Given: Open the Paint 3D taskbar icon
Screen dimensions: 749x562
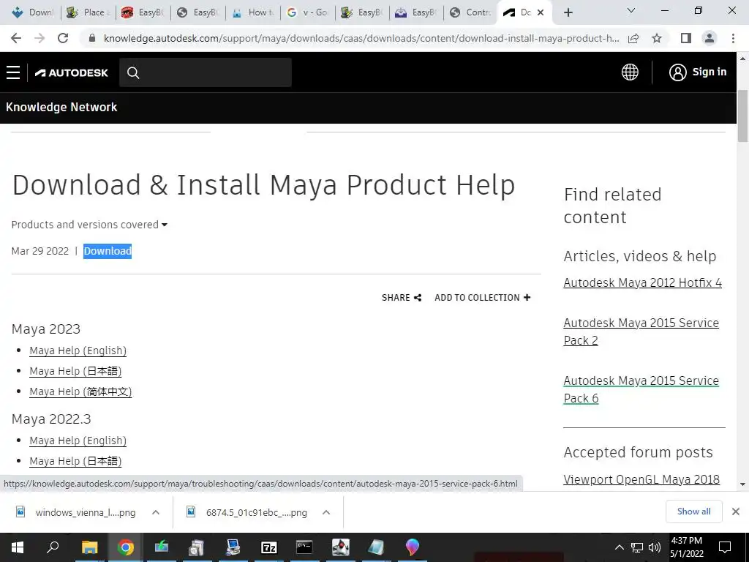Looking at the screenshot, I should pyautogui.click(x=412, y=547).
